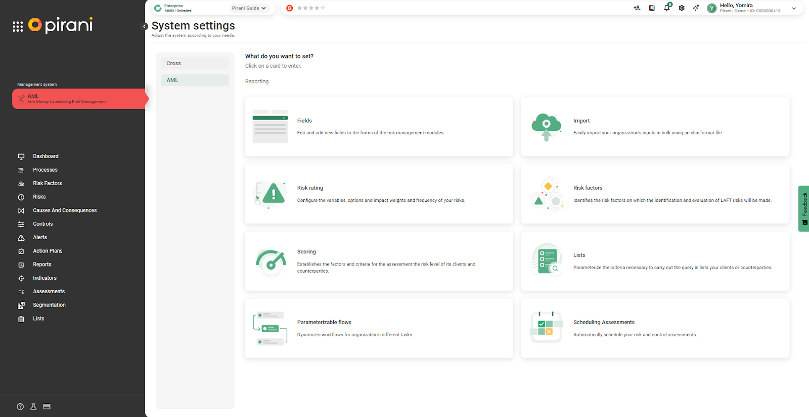This screenshot has width=809, height=417.
Task: Open the AI sparkle icon in header
Action: coord(696,8)
